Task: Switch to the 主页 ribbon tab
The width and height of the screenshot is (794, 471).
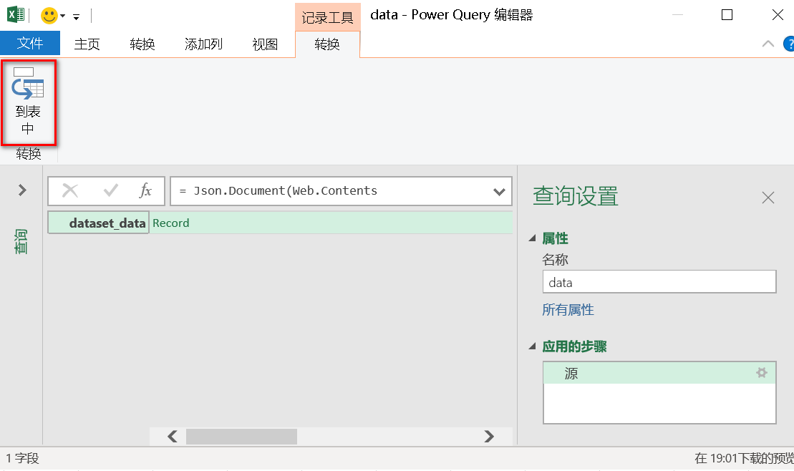Action: pyautogui.click(x=87, y=44)
